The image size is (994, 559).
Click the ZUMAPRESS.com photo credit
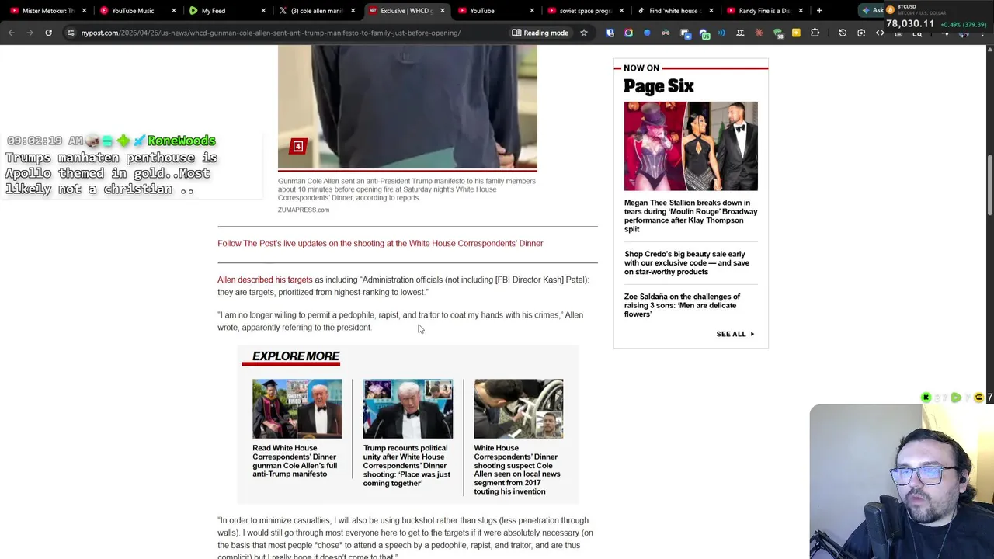pos(304,210)
